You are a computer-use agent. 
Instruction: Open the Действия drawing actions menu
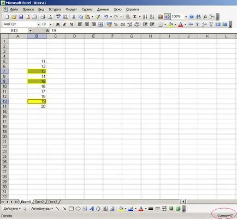(12, 209)
